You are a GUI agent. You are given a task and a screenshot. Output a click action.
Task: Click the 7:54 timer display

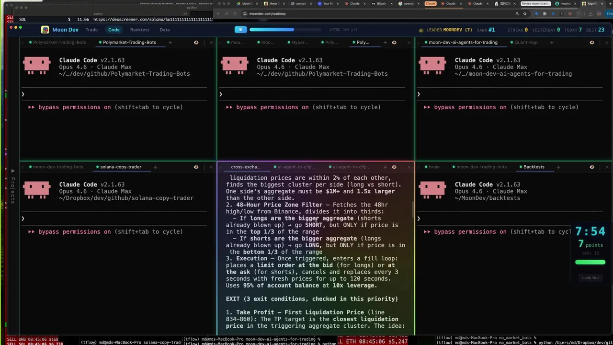[590, 231]
